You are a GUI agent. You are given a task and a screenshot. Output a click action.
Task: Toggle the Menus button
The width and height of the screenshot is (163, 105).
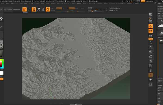pos(143,1)
